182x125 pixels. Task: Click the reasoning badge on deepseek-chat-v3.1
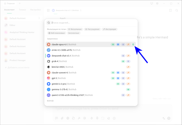coord(123,56)
